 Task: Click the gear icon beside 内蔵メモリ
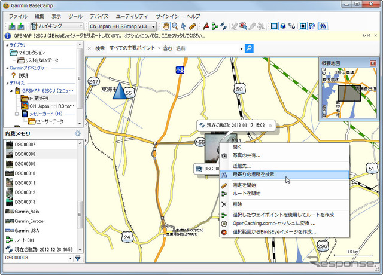click(x=78, y=133)
